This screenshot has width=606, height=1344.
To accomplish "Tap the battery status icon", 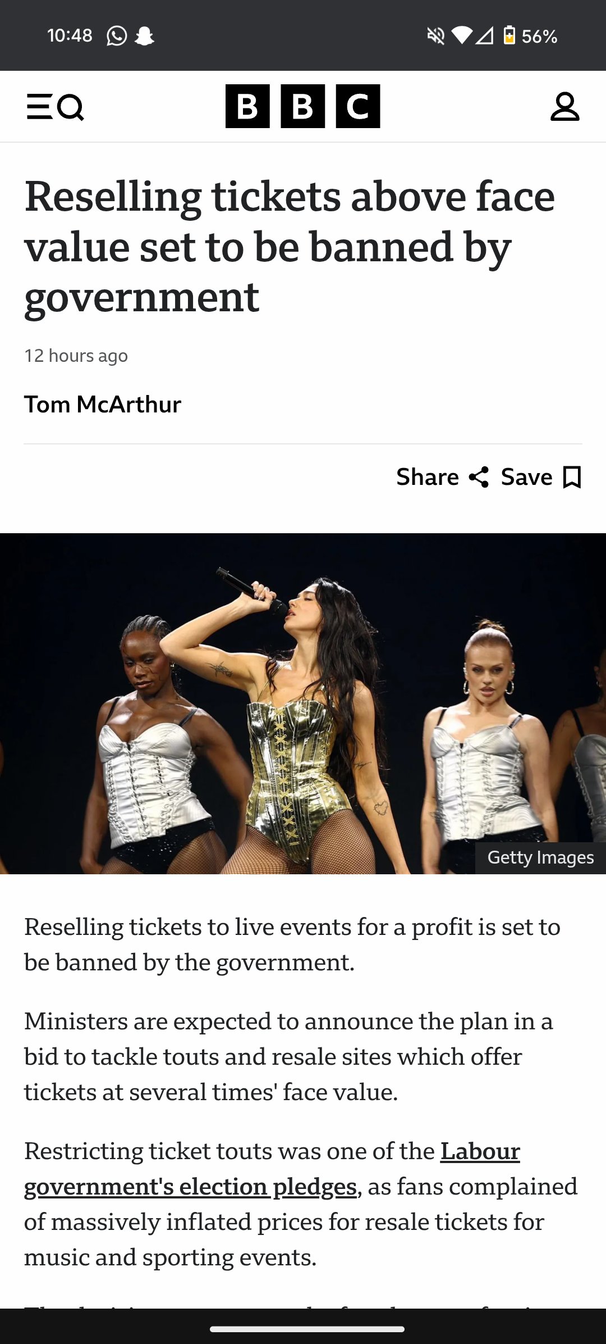I will (x=509, y=35).
